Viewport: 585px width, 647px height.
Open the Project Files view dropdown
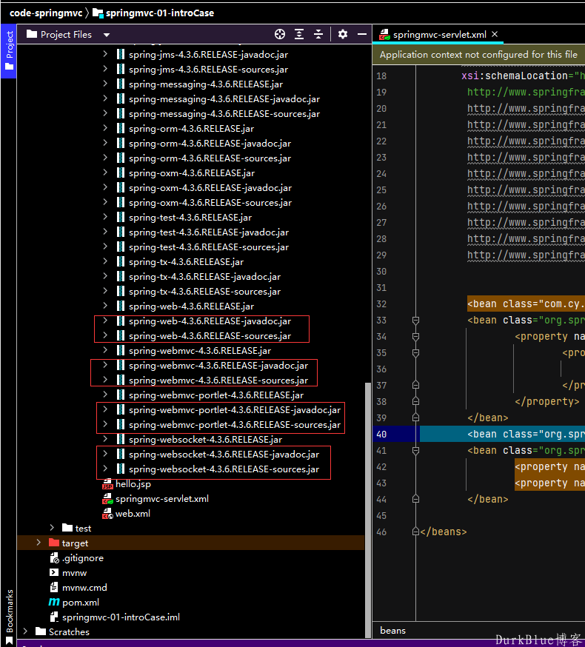pos(107,35)
